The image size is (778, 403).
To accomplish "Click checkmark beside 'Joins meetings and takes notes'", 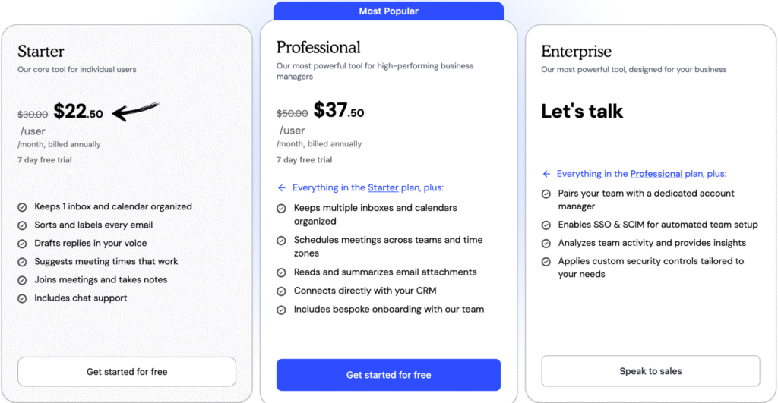I will pyautogui.click(x=23, y=280).
